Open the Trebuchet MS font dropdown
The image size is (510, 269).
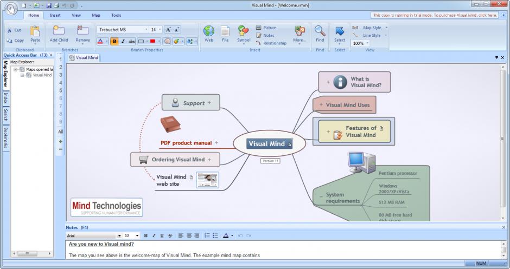tap(146, 30)
